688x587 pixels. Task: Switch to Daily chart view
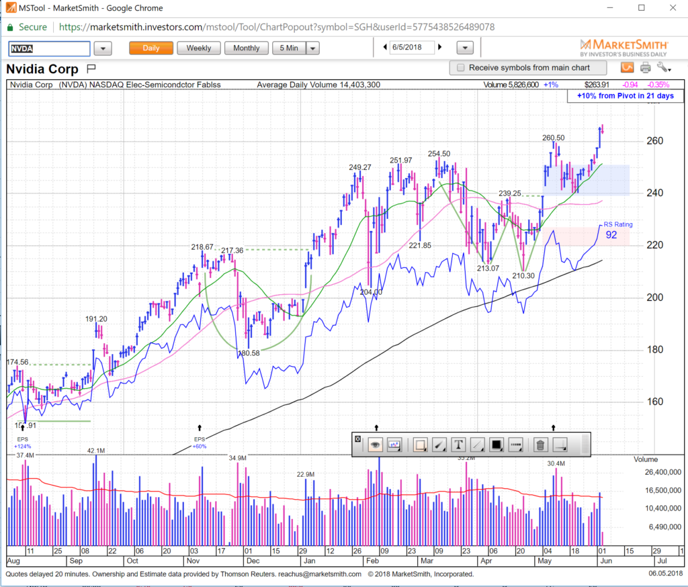point(151,48)
